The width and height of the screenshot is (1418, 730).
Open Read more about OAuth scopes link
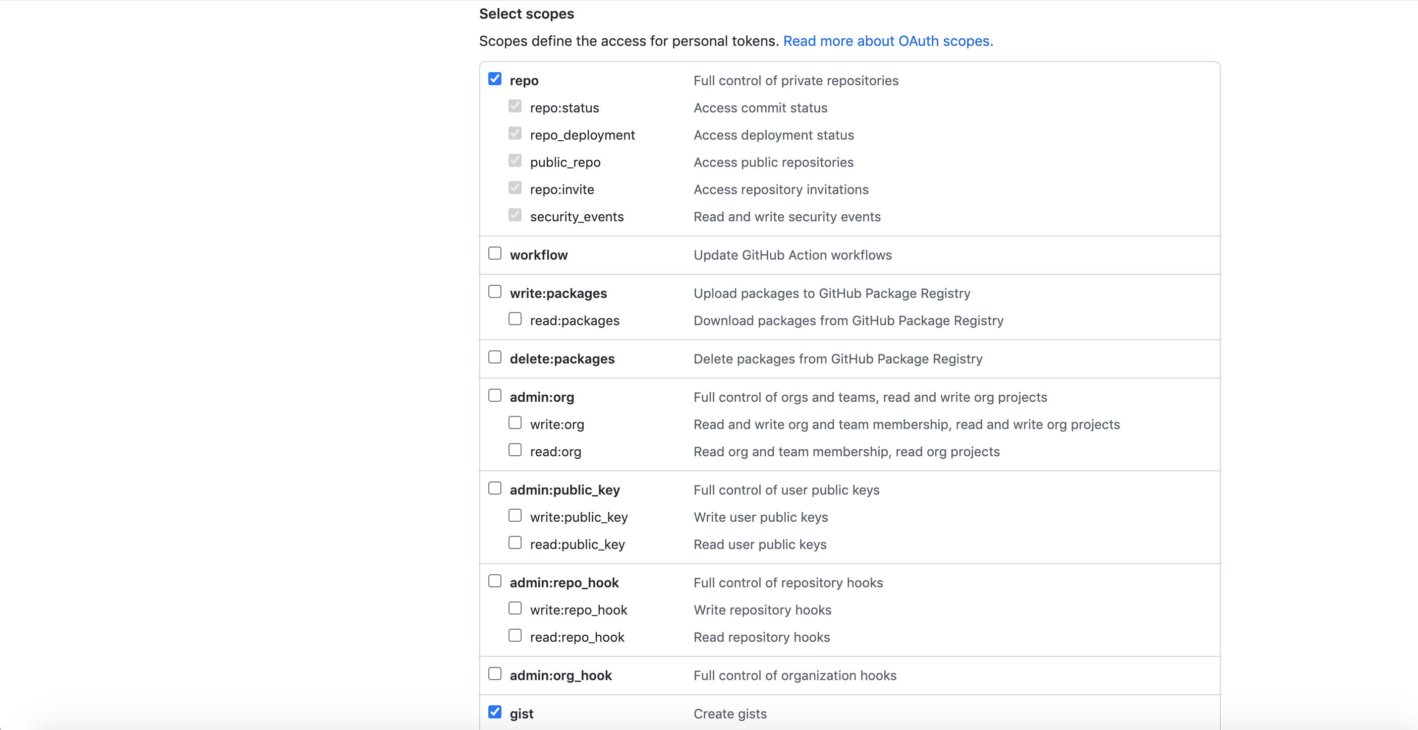click(887, 41)
